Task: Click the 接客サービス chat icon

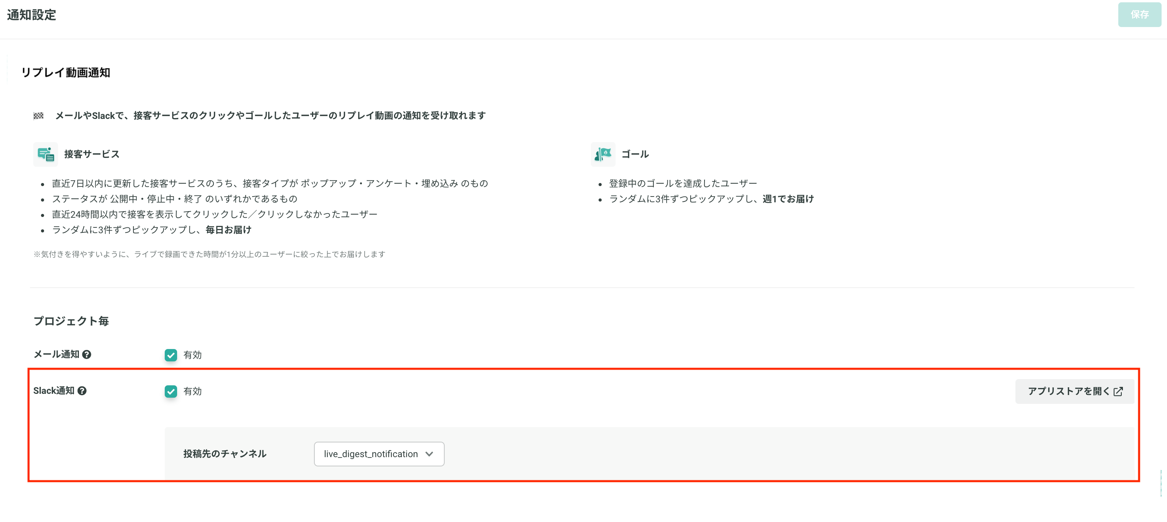Action: pyautogui.click(x=45, y=154)
